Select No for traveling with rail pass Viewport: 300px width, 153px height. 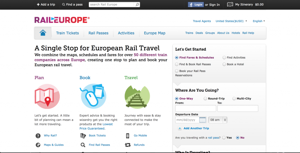[x=238, y=138]
